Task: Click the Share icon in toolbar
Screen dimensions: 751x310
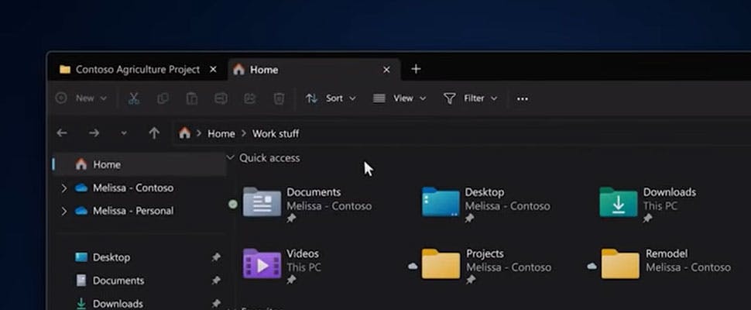Action: (x=249, y=98)
